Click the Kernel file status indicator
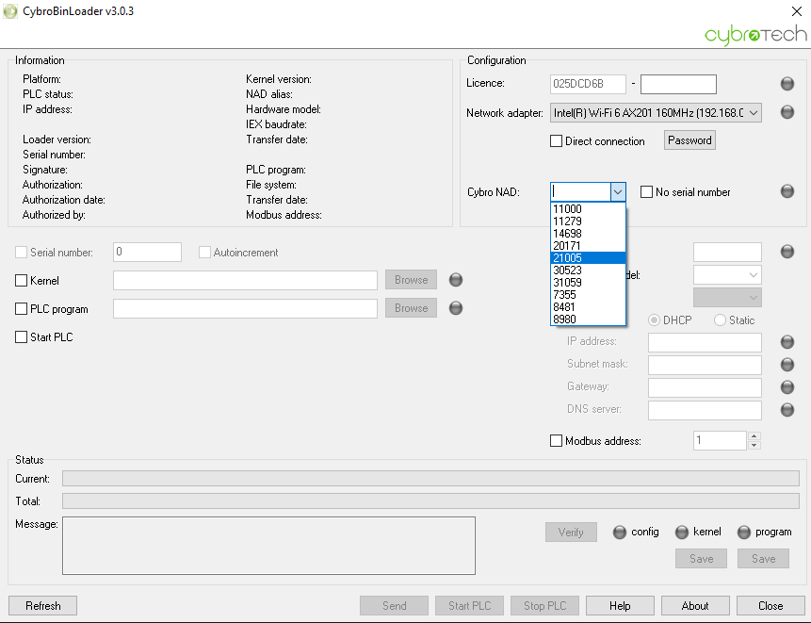 pyautogui.click(x=456, y=280)
